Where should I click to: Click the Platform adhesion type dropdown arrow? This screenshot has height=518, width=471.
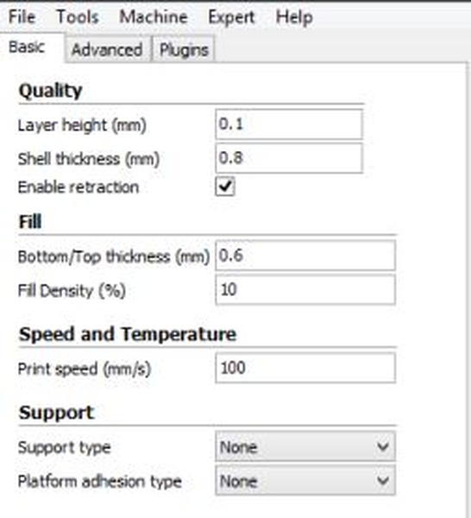click(383, 480)
